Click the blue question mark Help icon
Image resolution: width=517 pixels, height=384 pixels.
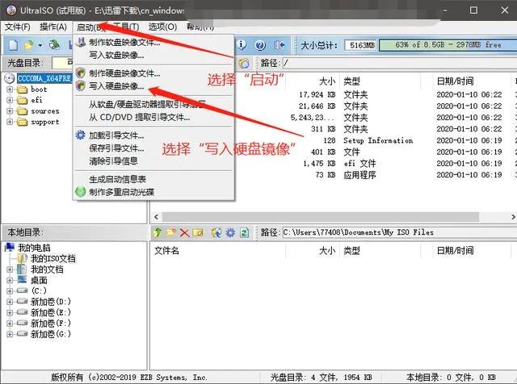[260, 45]
